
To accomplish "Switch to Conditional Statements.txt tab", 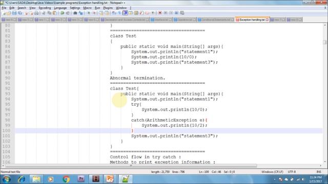I will [216, 19].
